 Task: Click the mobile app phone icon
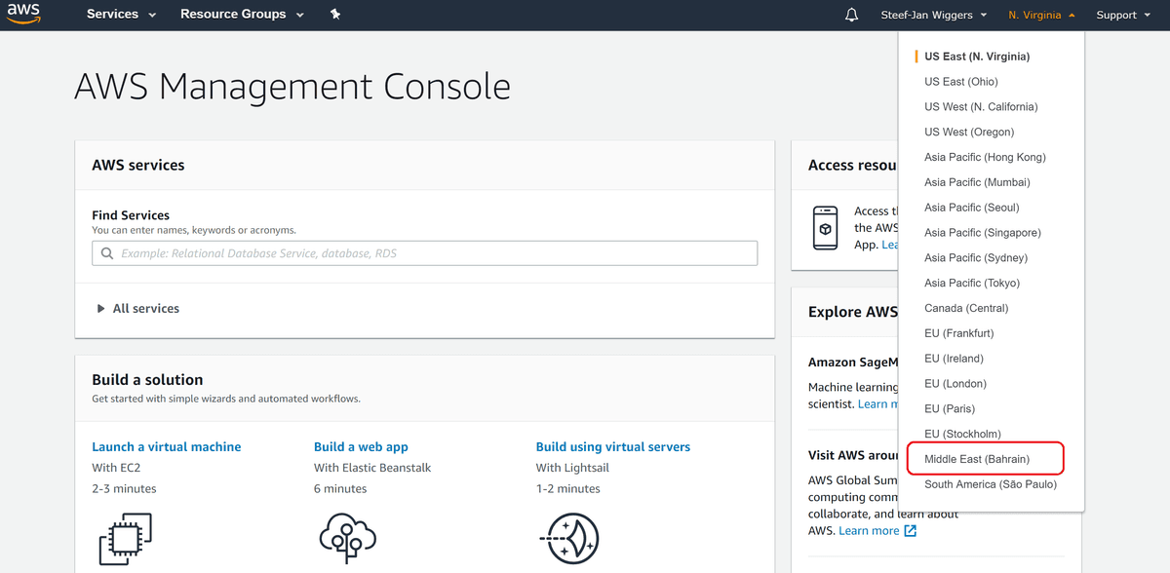pos(826,228)
